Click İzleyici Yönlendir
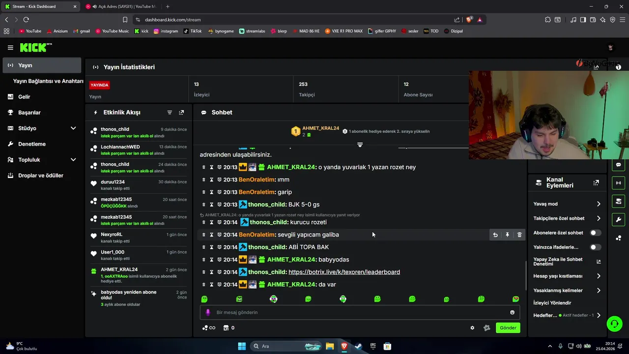This screenshot has width=629, height=354. (x=552, y=303)
